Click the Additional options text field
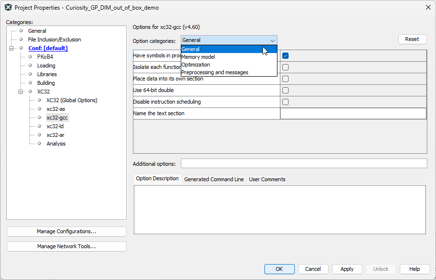The height and width of the screenshot is (280, 436). click(304, 164)
